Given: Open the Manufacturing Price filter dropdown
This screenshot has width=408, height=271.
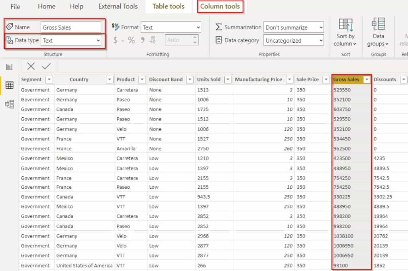Looking at the screenshot, I should (290, 79).
